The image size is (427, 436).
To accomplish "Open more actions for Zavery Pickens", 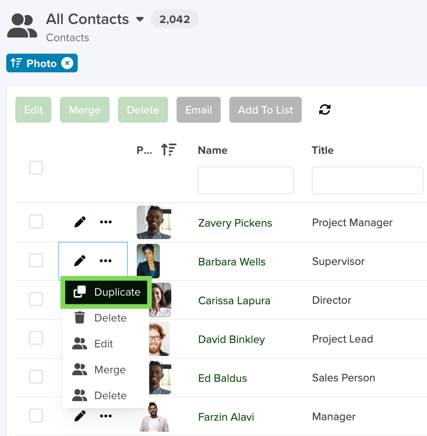I will click(106, 222).
